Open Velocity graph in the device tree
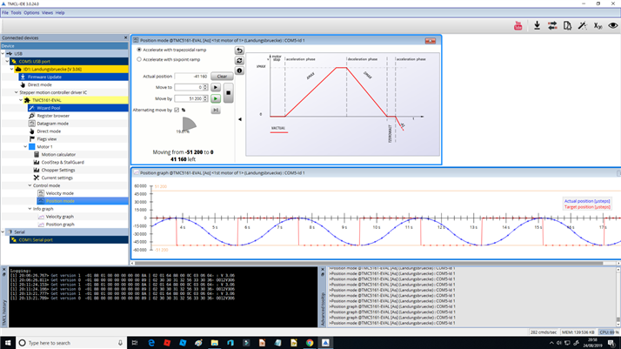Screen dimensions: 621x349 [59, 217]
